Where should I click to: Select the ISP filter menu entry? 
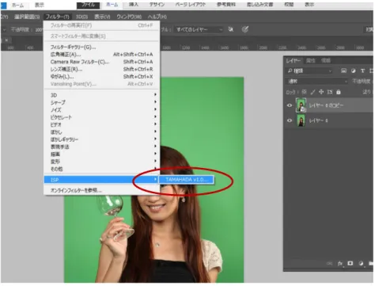coord(101,180)
